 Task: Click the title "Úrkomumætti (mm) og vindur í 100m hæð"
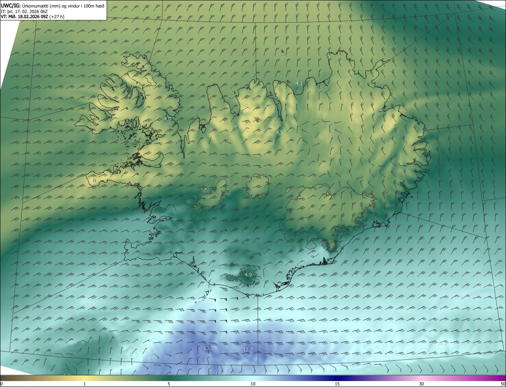[x=63, y=6]
